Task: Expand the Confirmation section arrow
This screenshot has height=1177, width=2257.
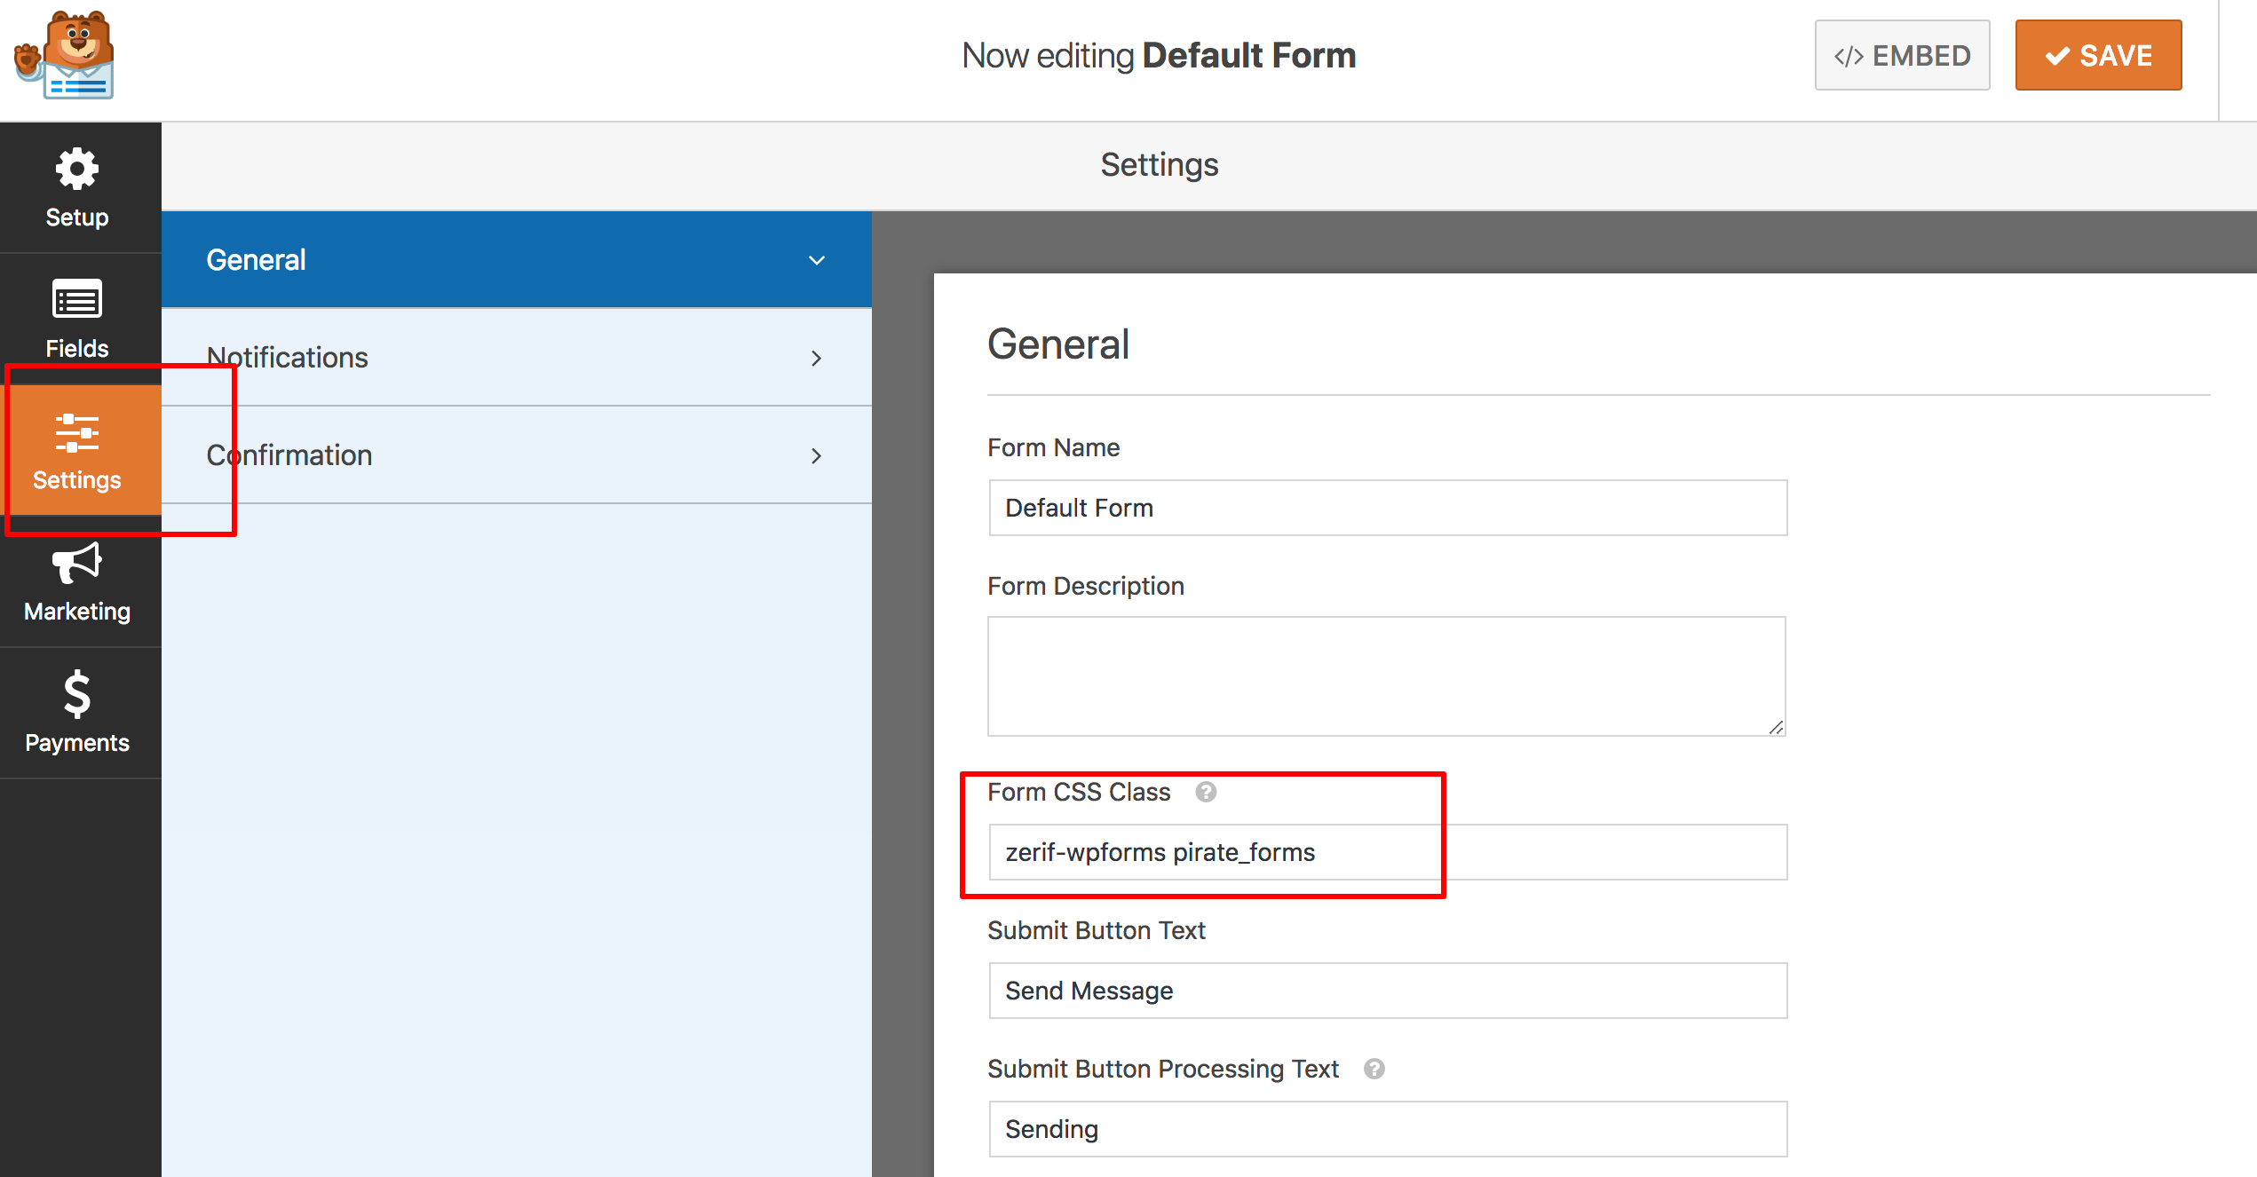Action: click(816, 455)
